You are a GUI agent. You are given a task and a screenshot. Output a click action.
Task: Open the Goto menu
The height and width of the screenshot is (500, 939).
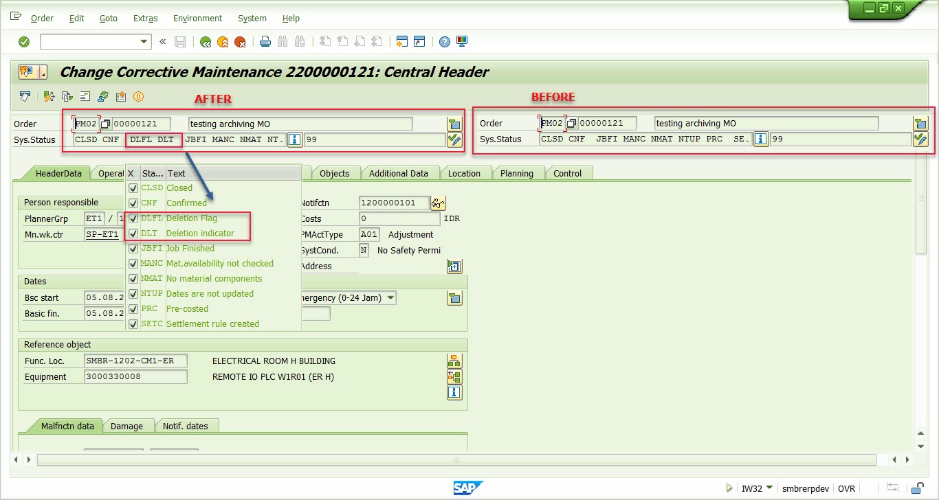pos(108,19)
